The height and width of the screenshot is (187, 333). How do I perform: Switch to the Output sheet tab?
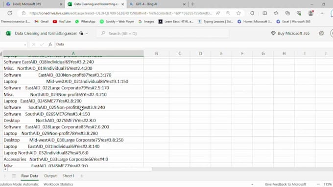click(50, 176)
